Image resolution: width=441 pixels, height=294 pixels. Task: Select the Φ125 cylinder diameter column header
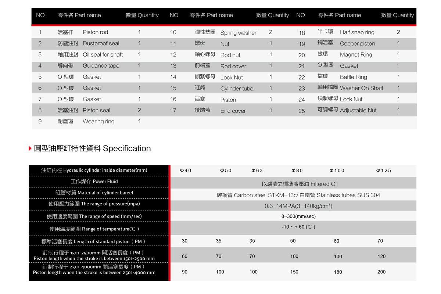[383, 171]
